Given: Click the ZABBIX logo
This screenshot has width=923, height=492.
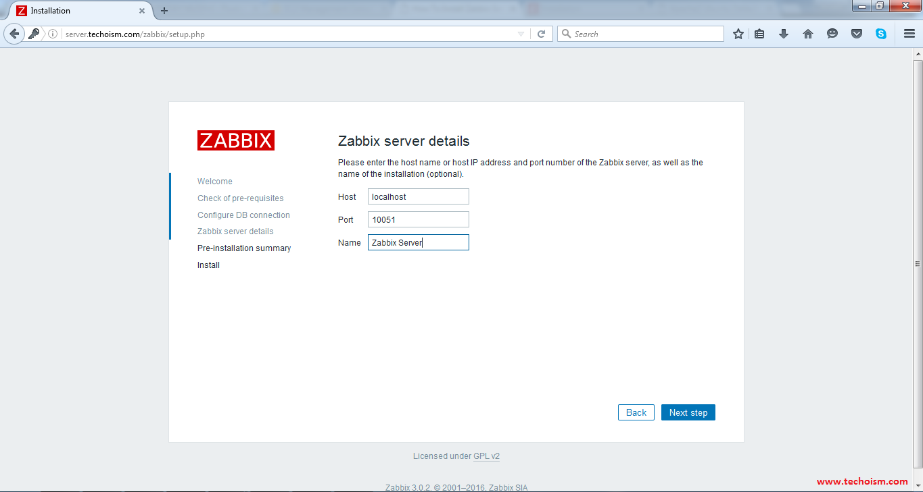Looking at the screenshot, I should (x=236, y=140).
